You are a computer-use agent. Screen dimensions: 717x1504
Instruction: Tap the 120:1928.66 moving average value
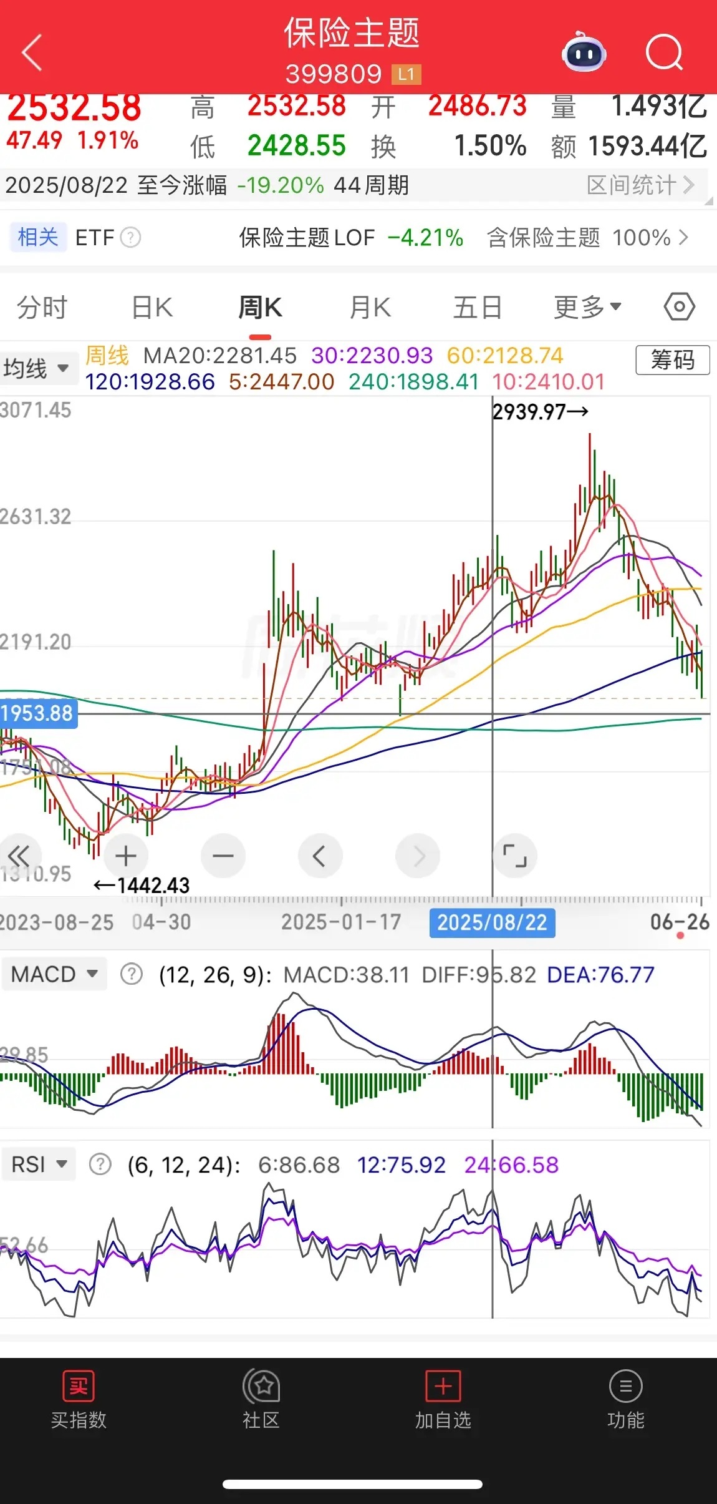click(150, 382)
